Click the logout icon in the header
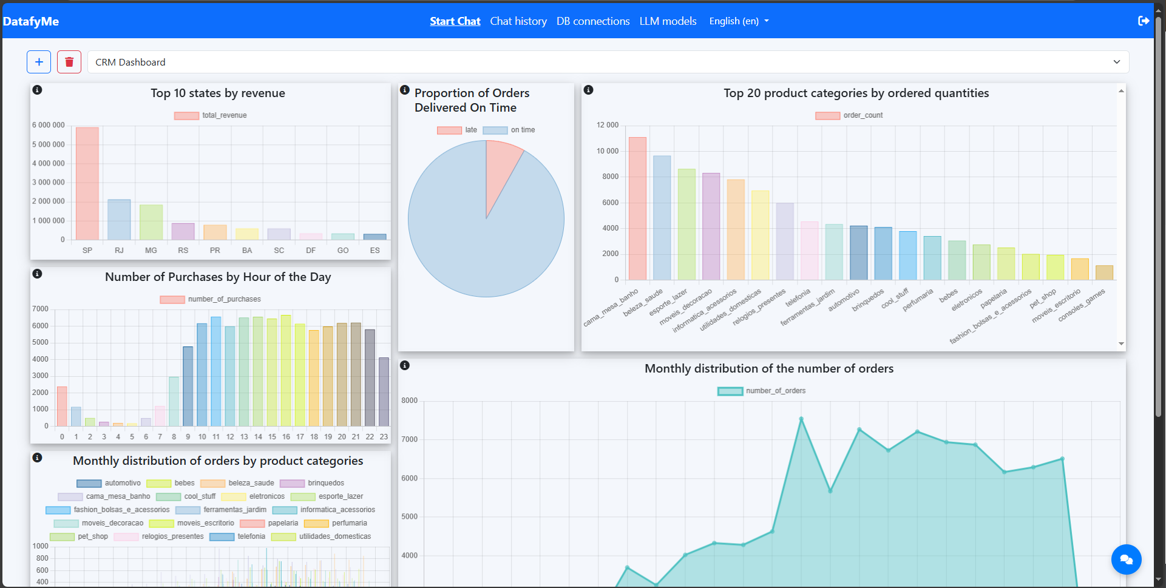 coord(1144,21)
